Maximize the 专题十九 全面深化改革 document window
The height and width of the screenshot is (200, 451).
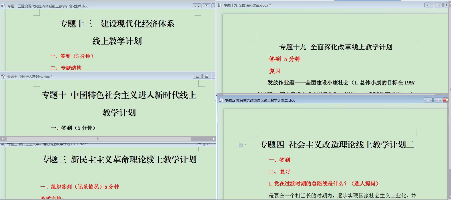[438, 5]
